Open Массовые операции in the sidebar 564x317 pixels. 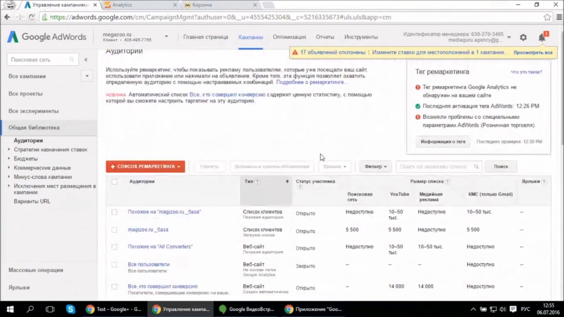click(x=36, y=270)
